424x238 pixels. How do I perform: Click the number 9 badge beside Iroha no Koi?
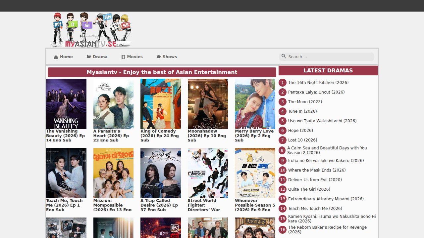point(283,161)
